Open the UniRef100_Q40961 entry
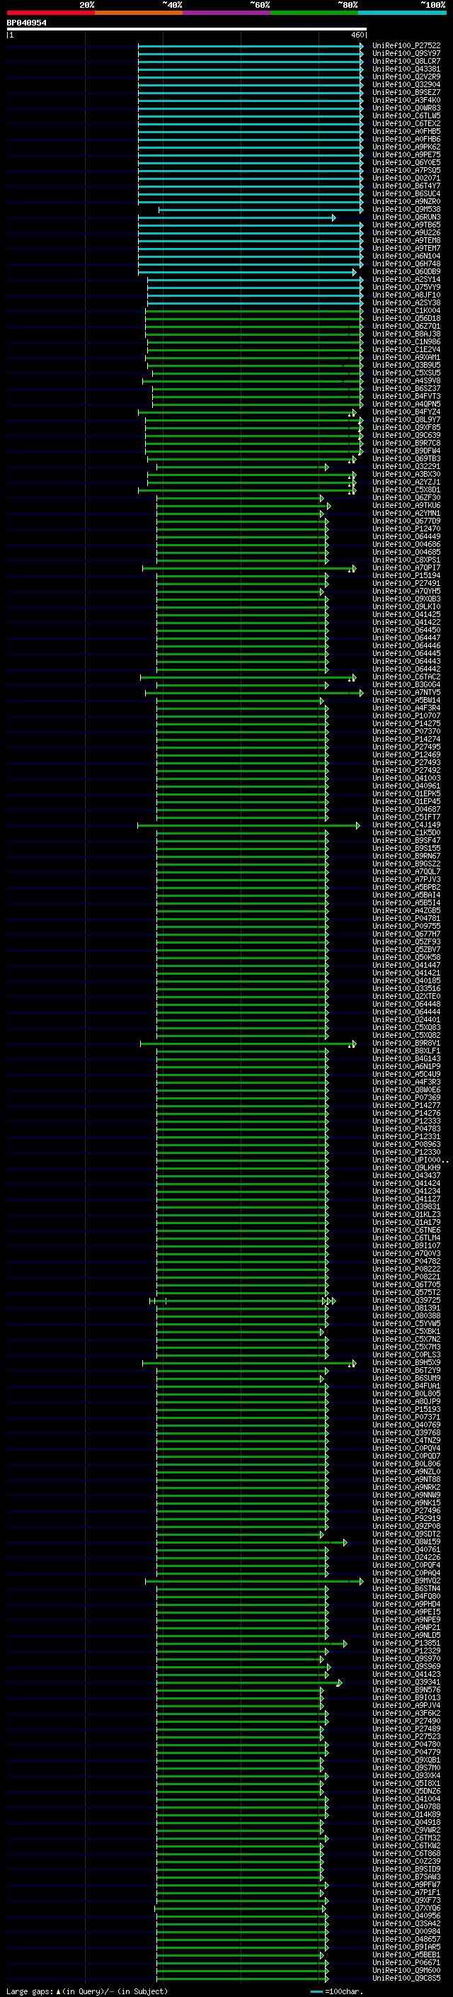This screenshot has height=1997, width=453. pos(406,786)
